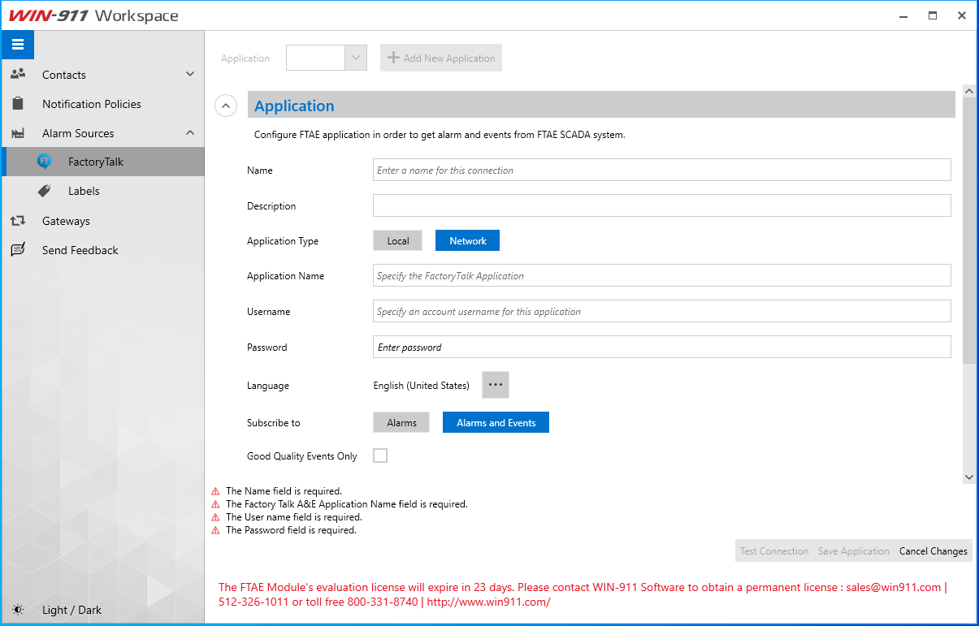Click the 'Good Quality Events Only' label
Screen dimensions: 979x626
(302, 456)
